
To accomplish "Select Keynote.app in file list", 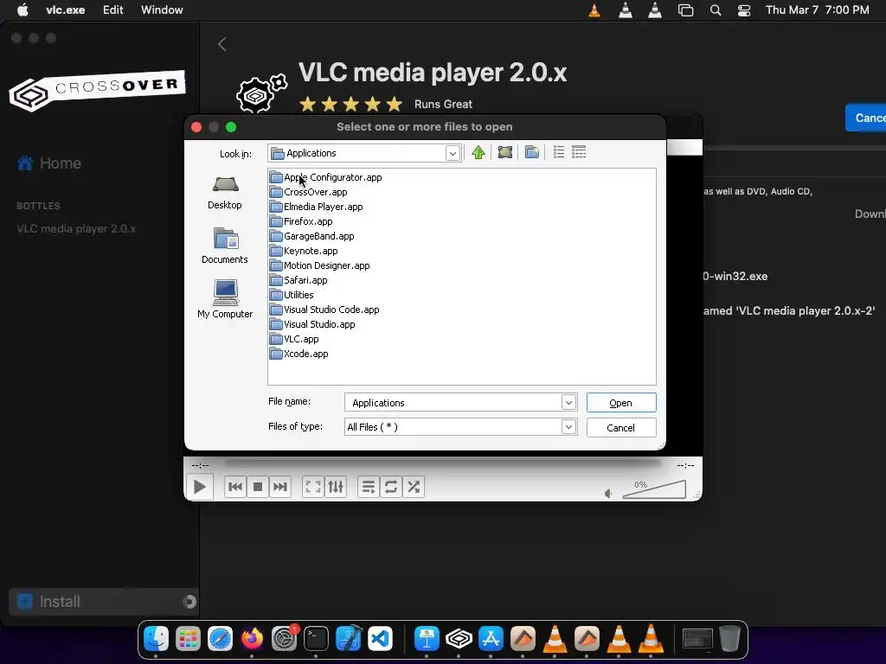I will [304, 251].
